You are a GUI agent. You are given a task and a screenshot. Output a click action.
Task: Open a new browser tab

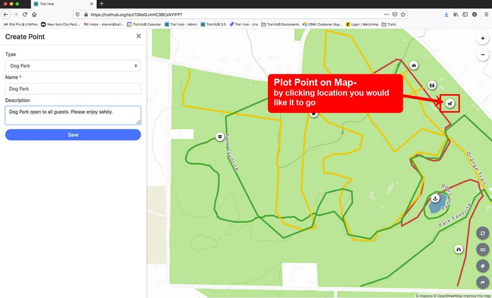point(102,4)
